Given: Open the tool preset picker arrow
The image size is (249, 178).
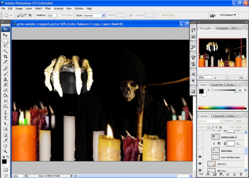Looking at the screenshot, I should pos(11,15).
